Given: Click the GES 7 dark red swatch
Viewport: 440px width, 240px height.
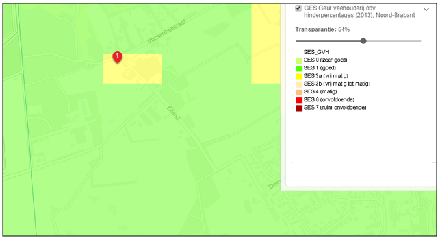Looking at the screenshot, I should (299, 108).
